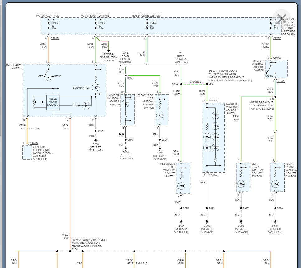301x268 pixels.
Task: Click connector label C270E
Action: [x=277, y=38]
